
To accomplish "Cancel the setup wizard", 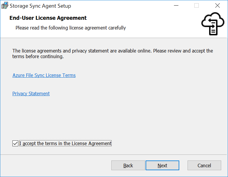I will (204, 165).
